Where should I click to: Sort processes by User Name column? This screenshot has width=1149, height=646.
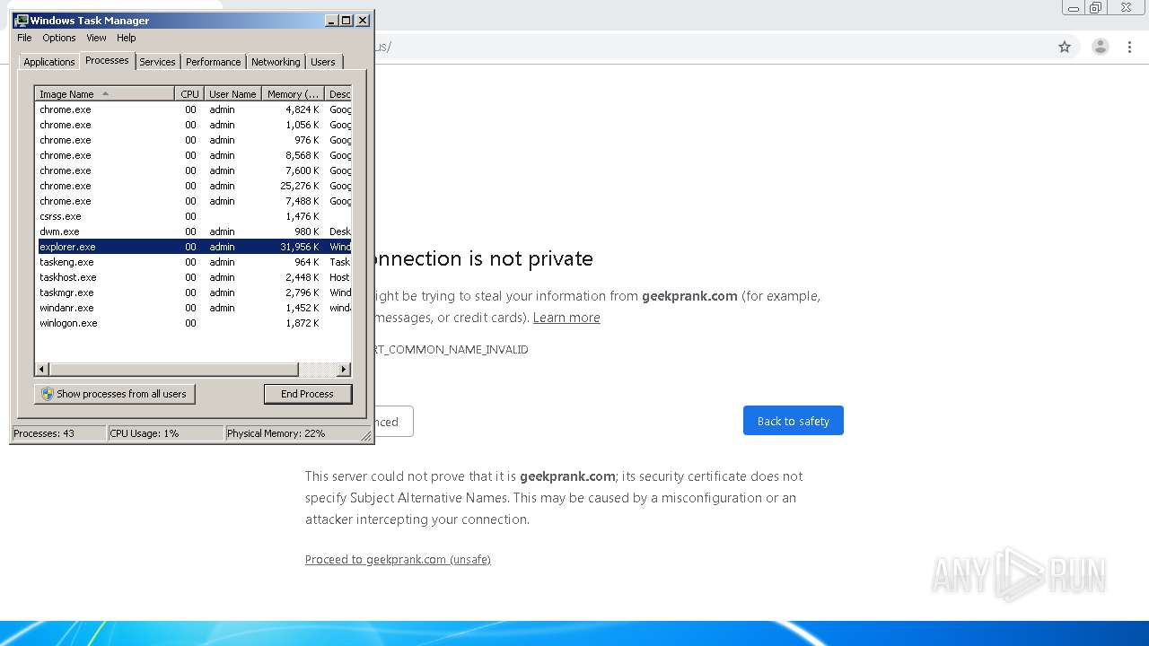point(232,94)
